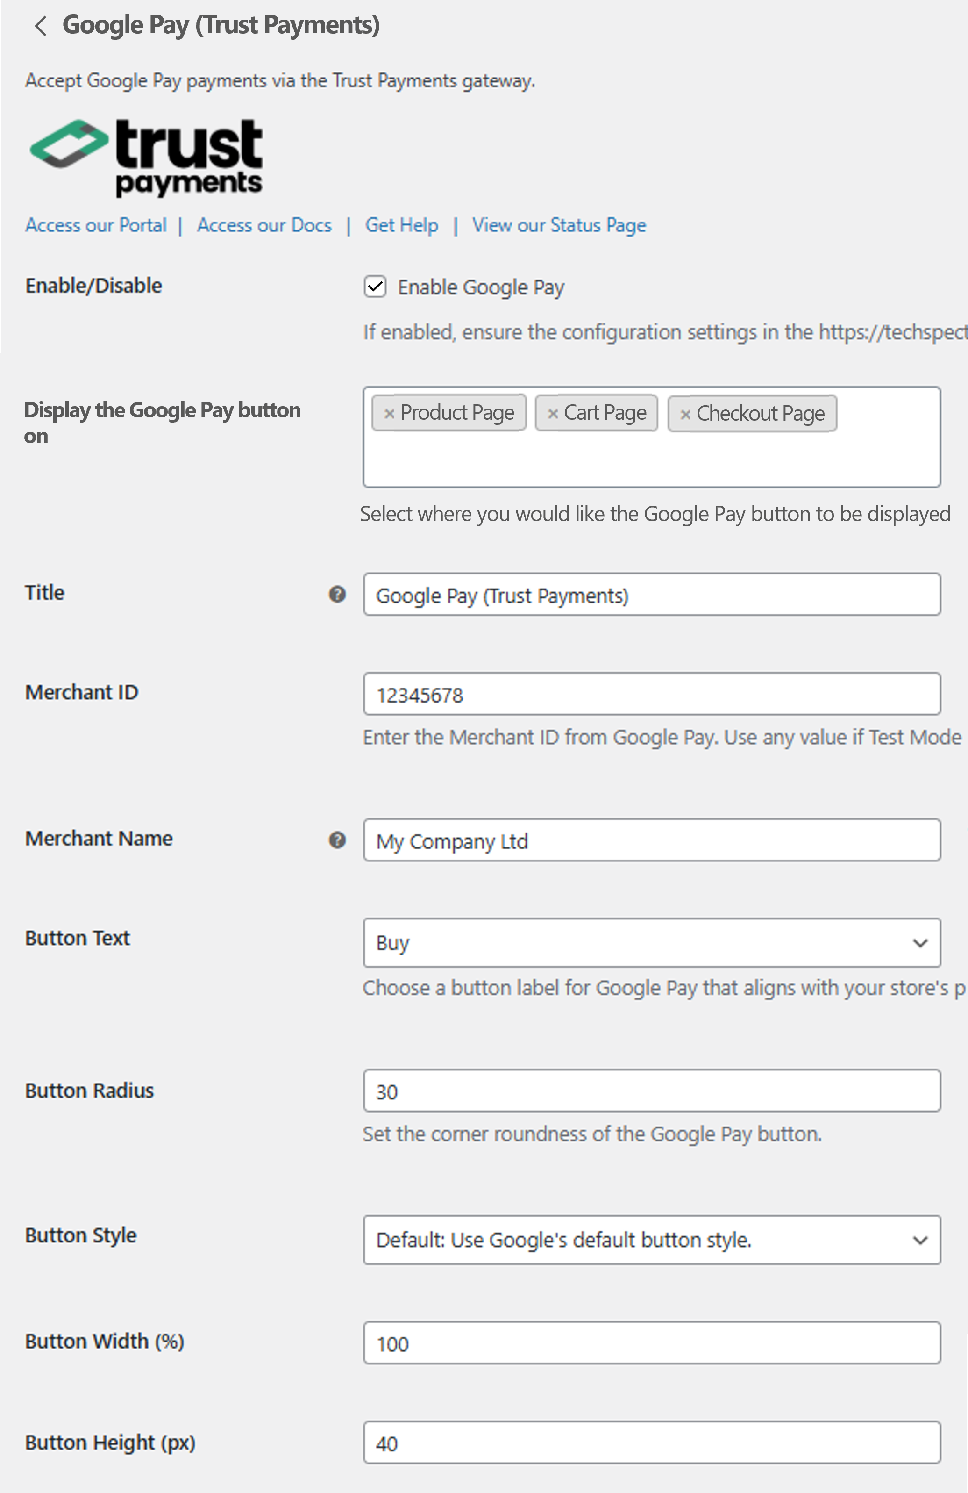Click 'Enter the Merchant ID from Google Pay' hint
This screenshot has width=968, height=1493.
(662, 737)
